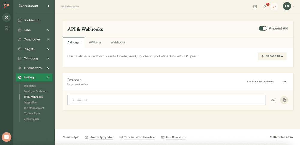Open Templates in Settings submenu
This screenshot has height=145, width=300.
coord(30,86)
